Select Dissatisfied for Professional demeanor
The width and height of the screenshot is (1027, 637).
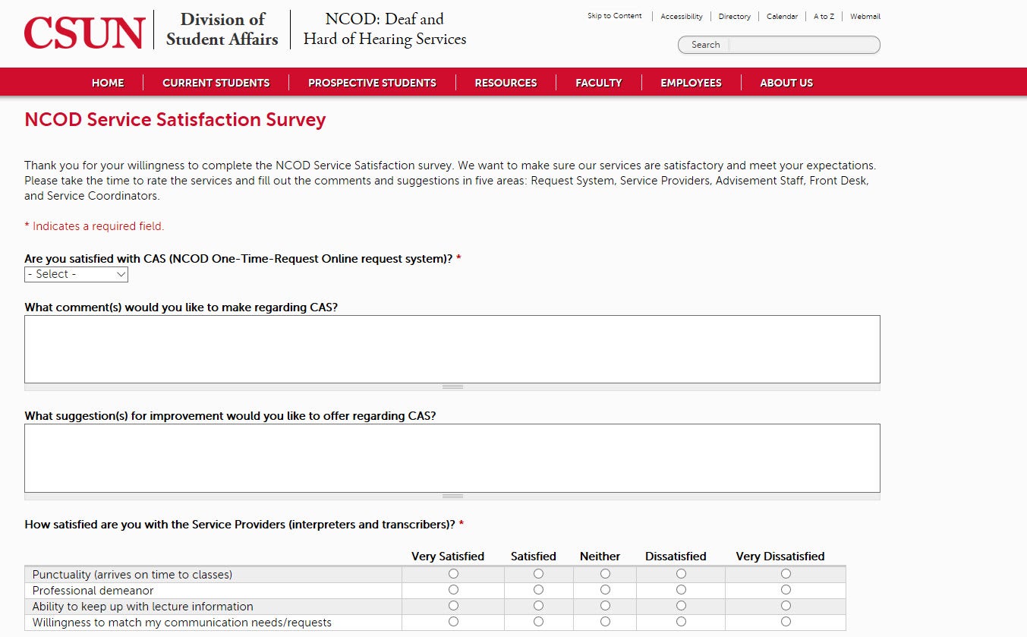[681, 590]
